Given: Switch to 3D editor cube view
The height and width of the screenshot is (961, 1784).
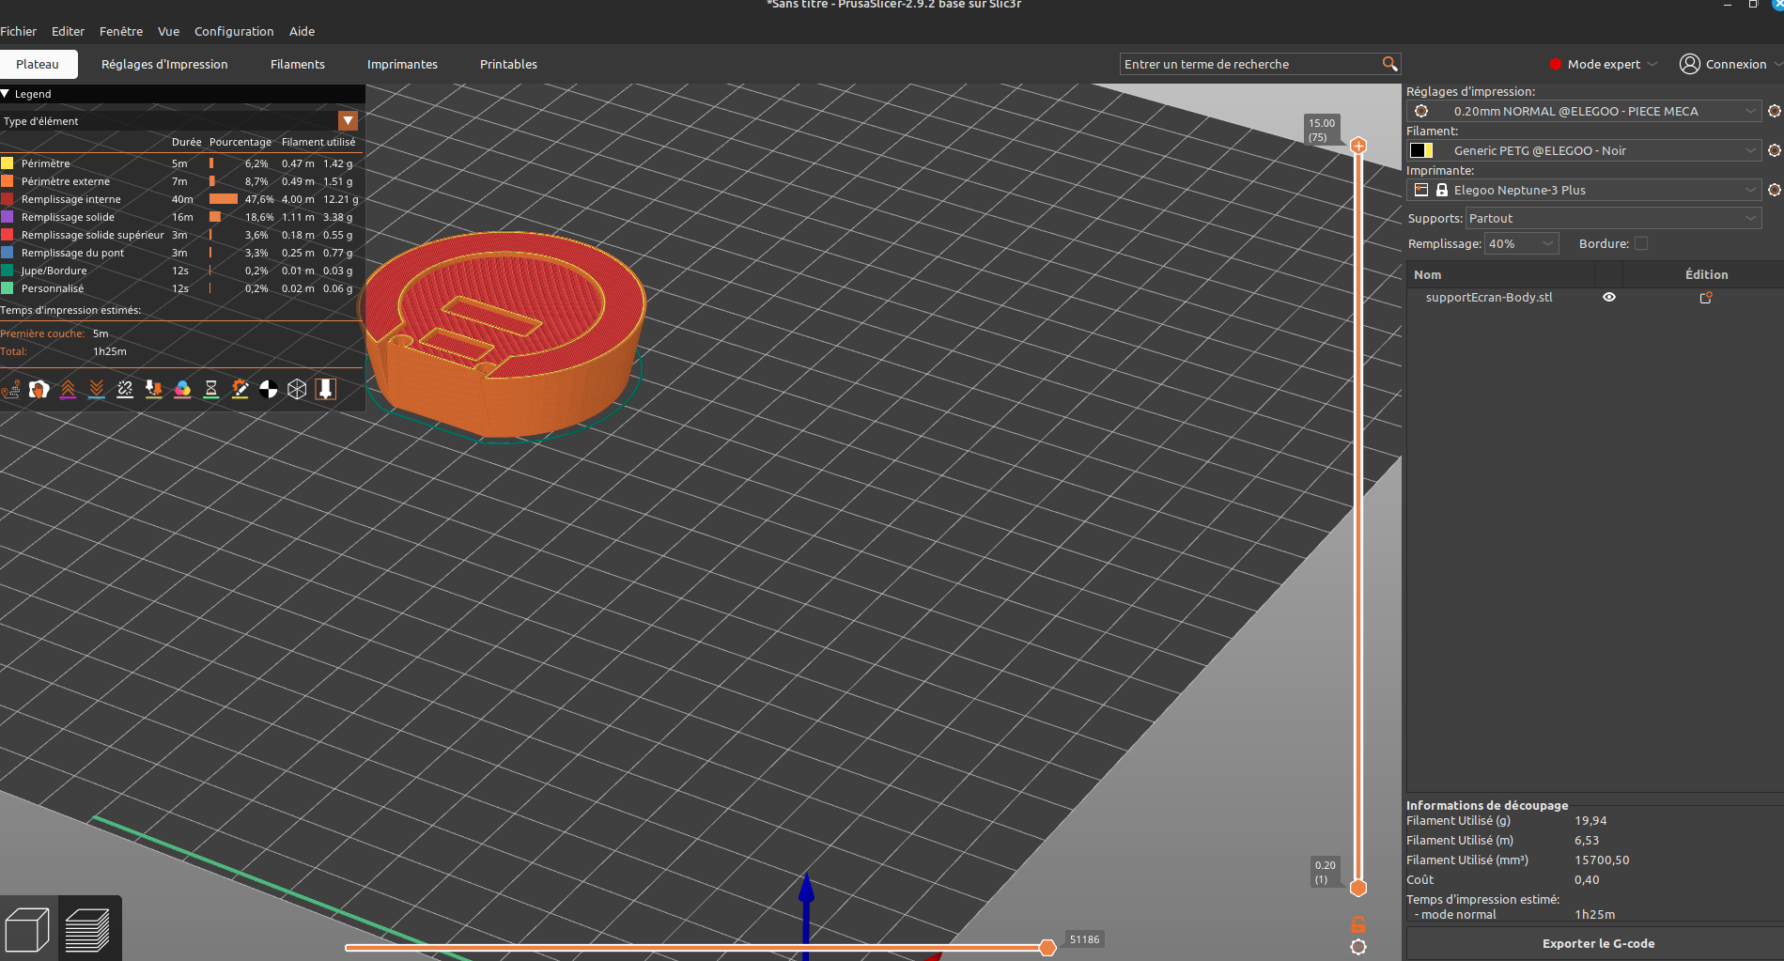Looking at the screenshot, I should click(27, 930).
